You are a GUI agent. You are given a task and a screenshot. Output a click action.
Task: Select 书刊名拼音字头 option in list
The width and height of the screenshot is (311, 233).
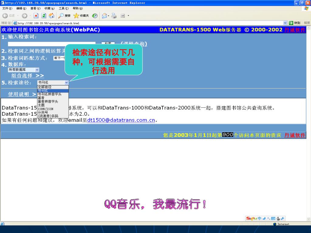click(x=53, y=94)
